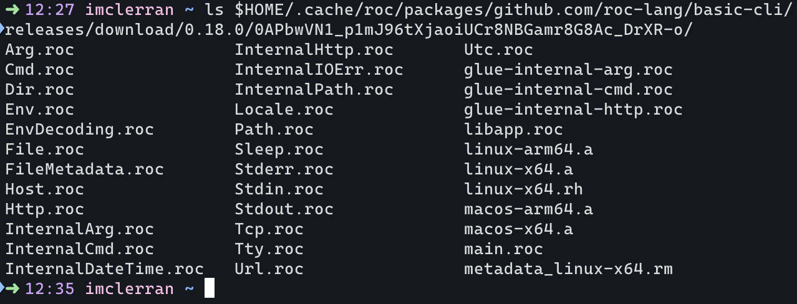Viewport: 797px width, 304px height.
Task: Click the white block cursor
Action: tap(209, 288)
